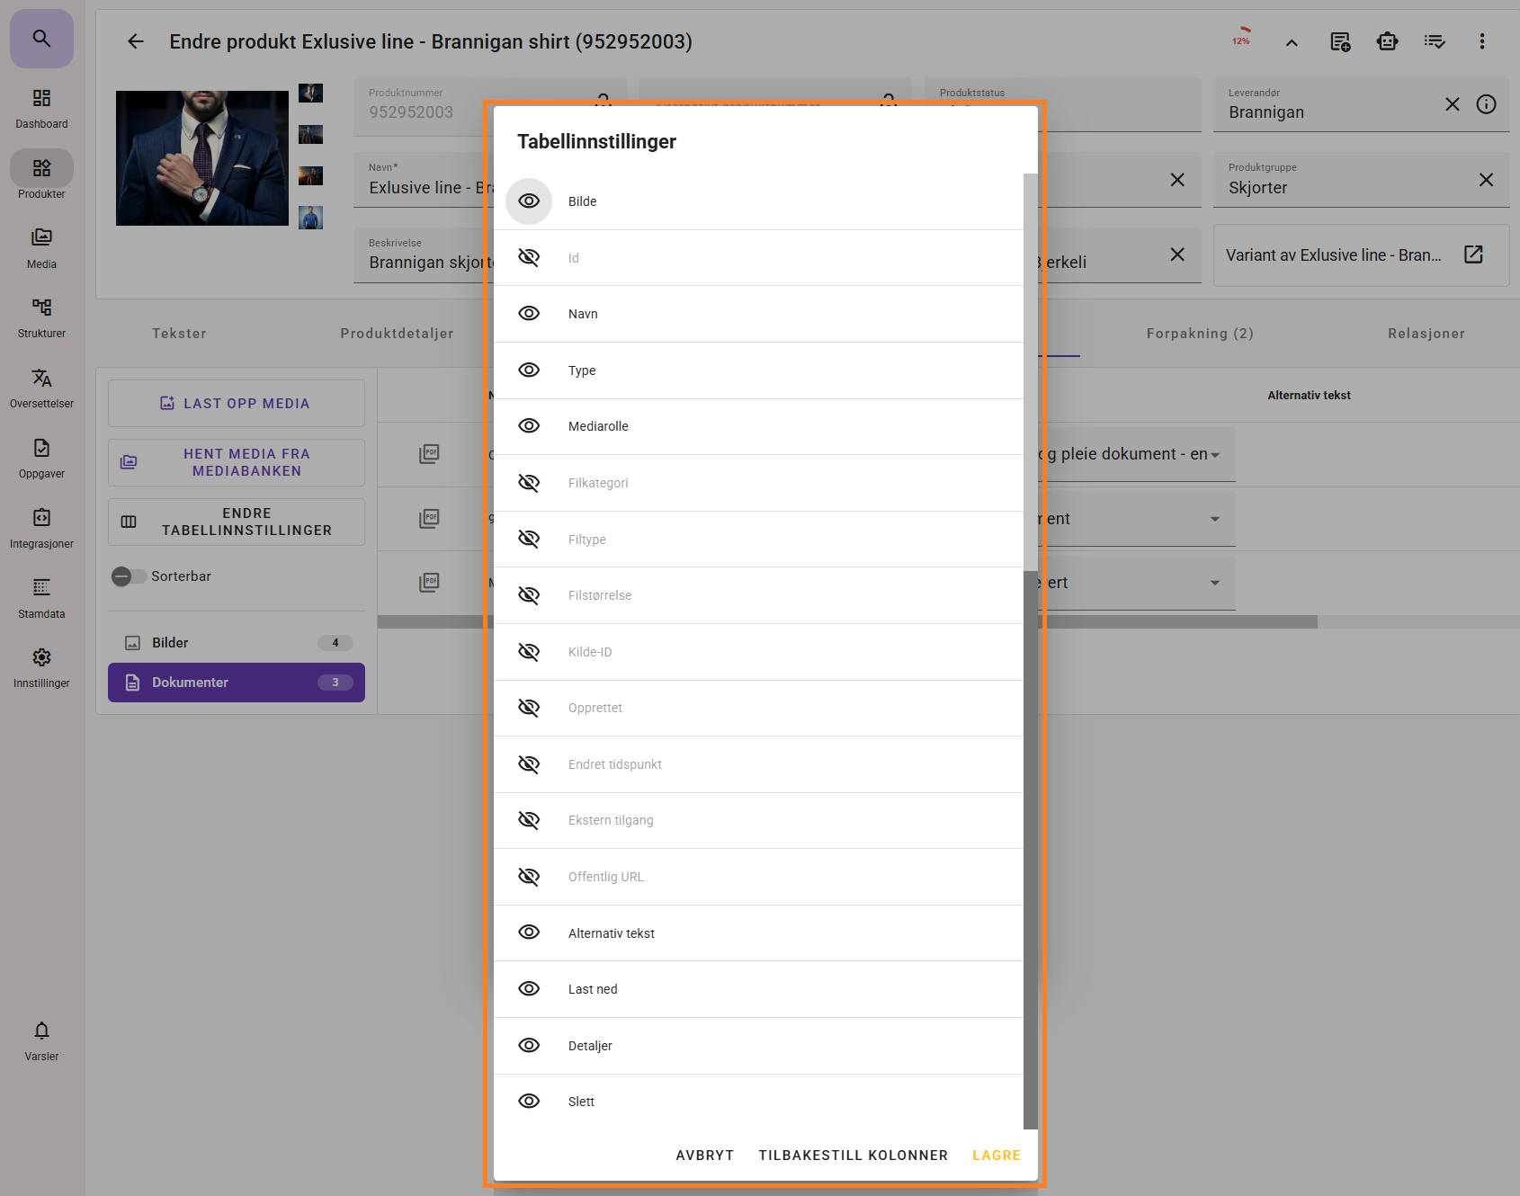The height and width of the screenshot is (1196, 1520).
Task: Click the back arrow beside product title
Action: (x=136, y=41)
